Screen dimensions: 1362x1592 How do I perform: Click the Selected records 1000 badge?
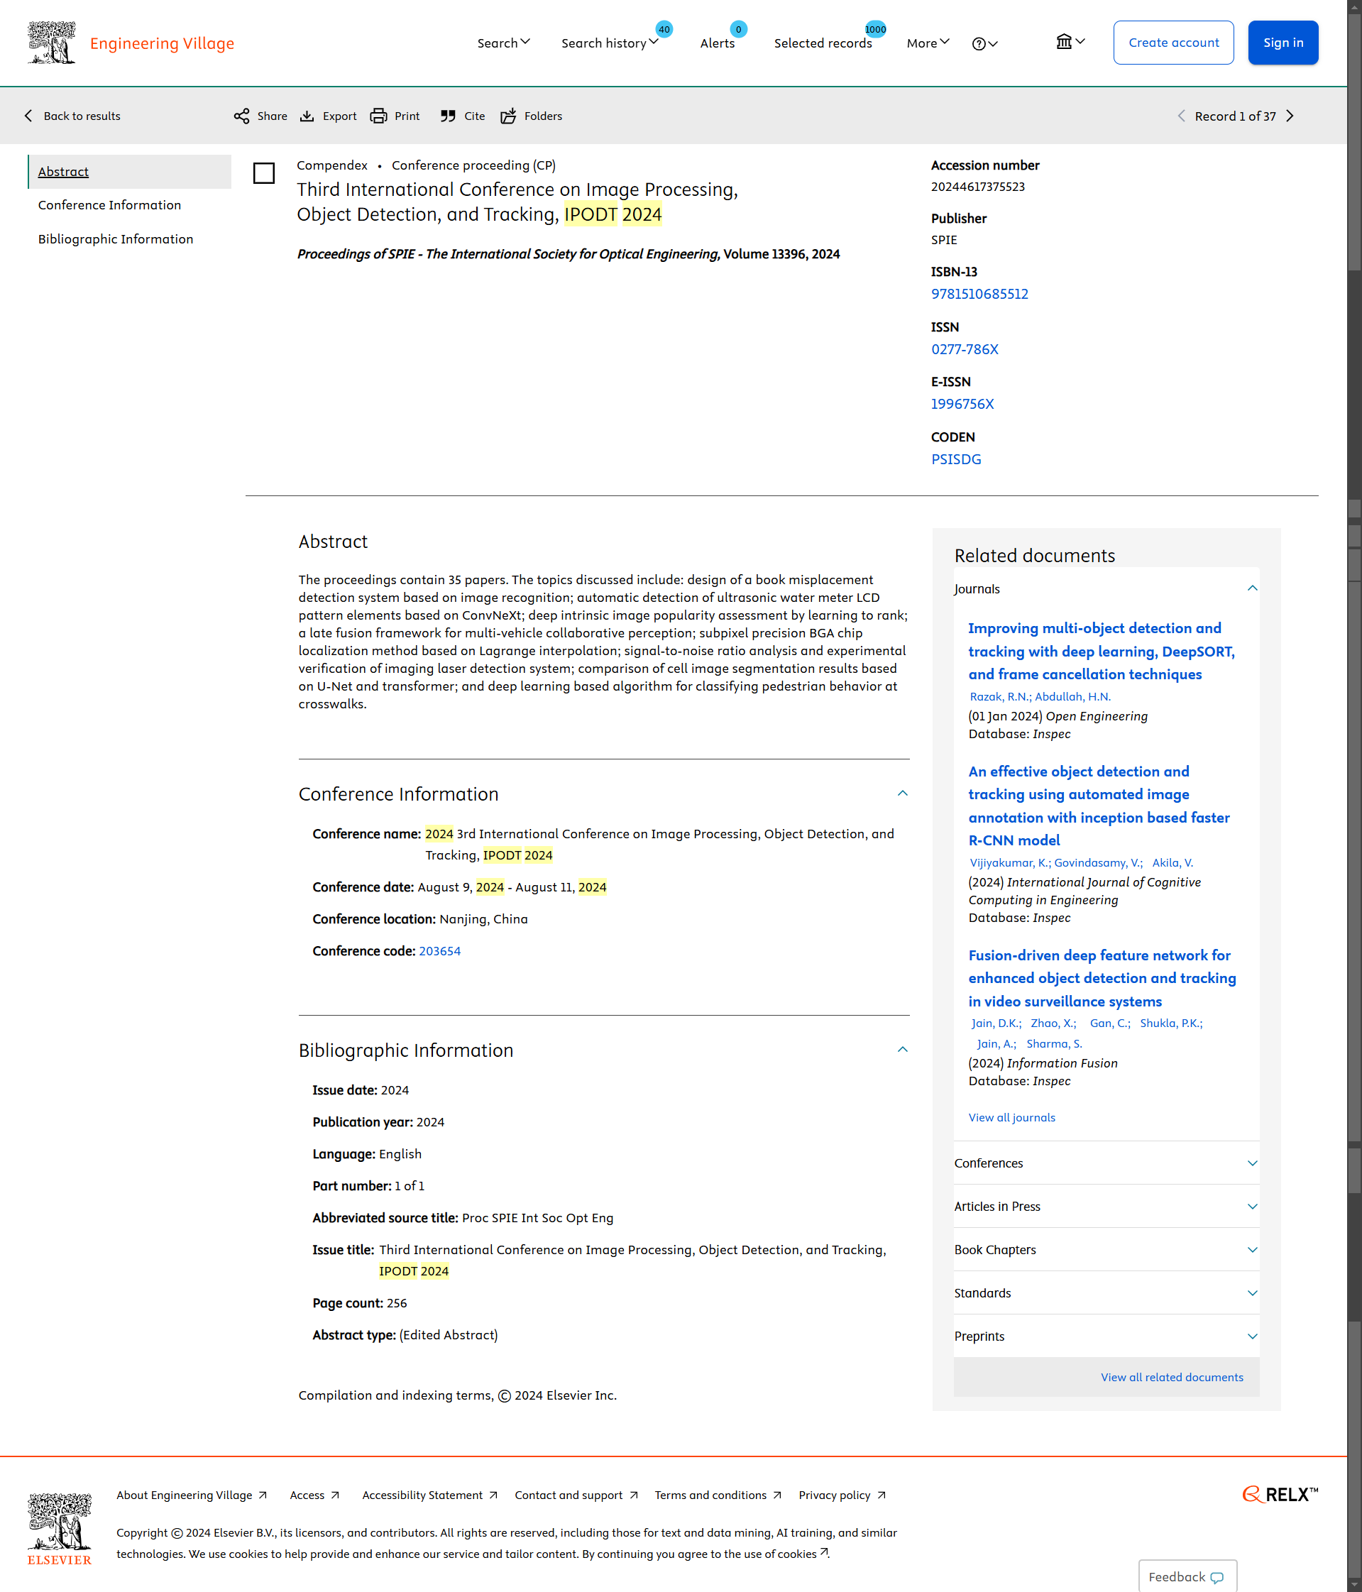(x=875, y=29)
